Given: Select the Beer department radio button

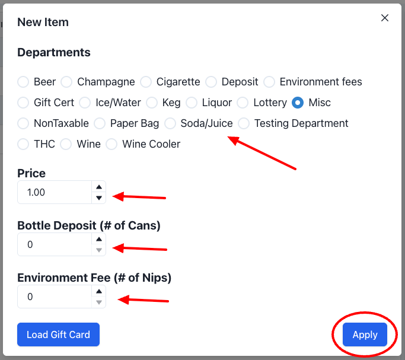Looking at the screenshot, I should click(x=23, y=82).
